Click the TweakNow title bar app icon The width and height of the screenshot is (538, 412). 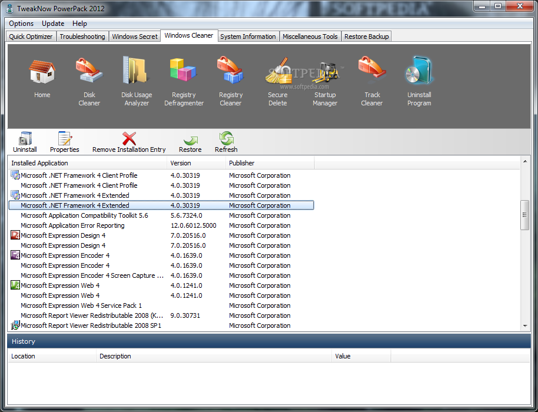tap(10, 9)
